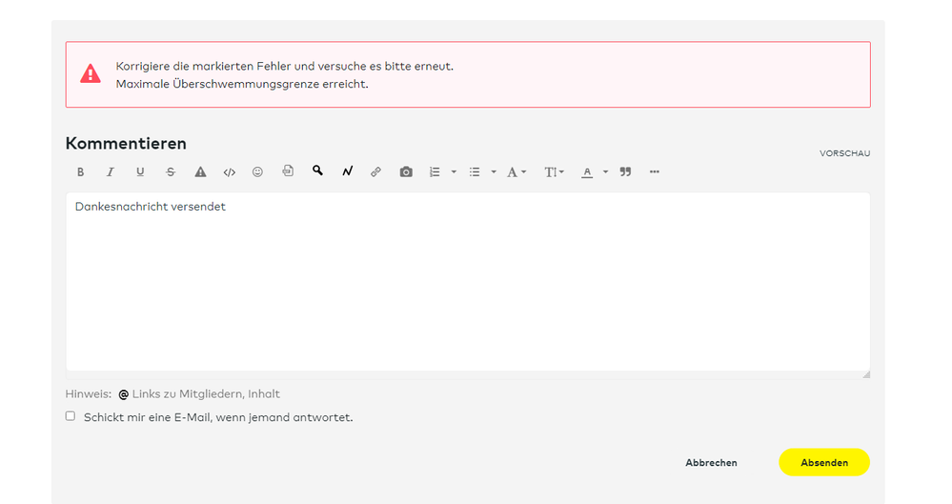The image size is (952, 504).
Task: Click the zigzag N icon in toolbar
Action: click(347, 171)
